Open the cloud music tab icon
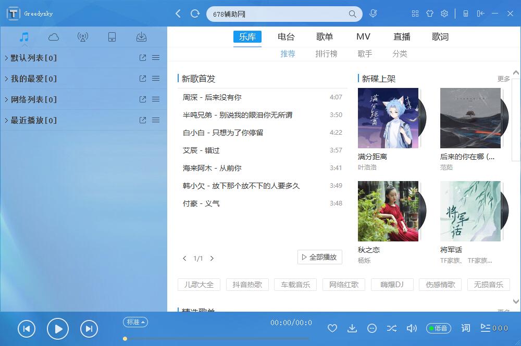 (x=53, y=37)
